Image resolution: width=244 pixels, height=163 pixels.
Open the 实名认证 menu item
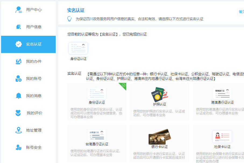coord(34,44)
